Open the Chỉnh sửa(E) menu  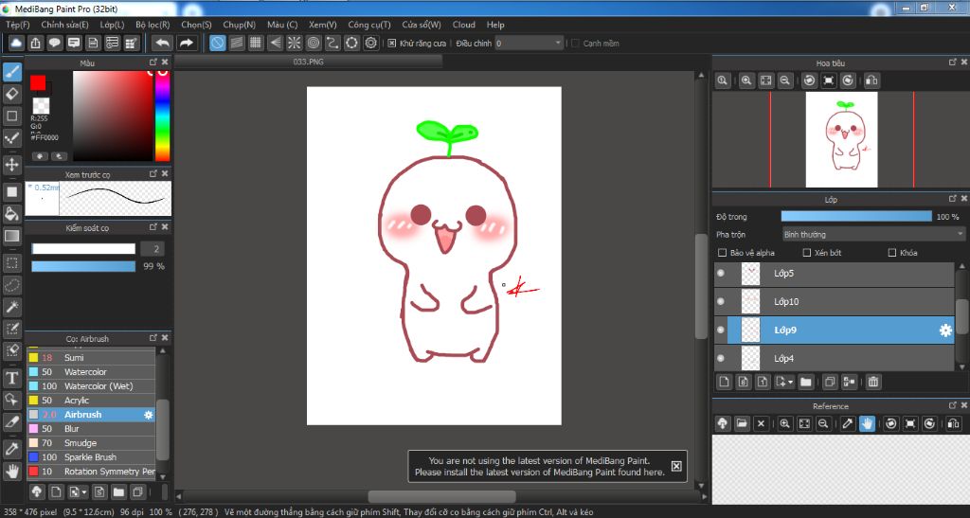65,25
